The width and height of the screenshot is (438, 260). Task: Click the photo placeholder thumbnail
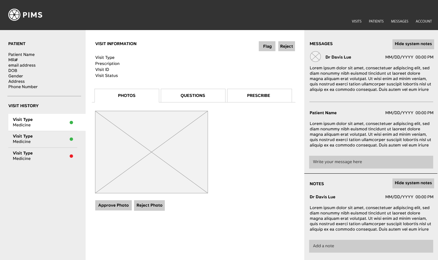pyautogui.click(x=151, y=152)
